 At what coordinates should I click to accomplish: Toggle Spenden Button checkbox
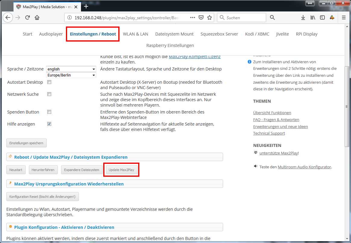[x=49, y=112]
